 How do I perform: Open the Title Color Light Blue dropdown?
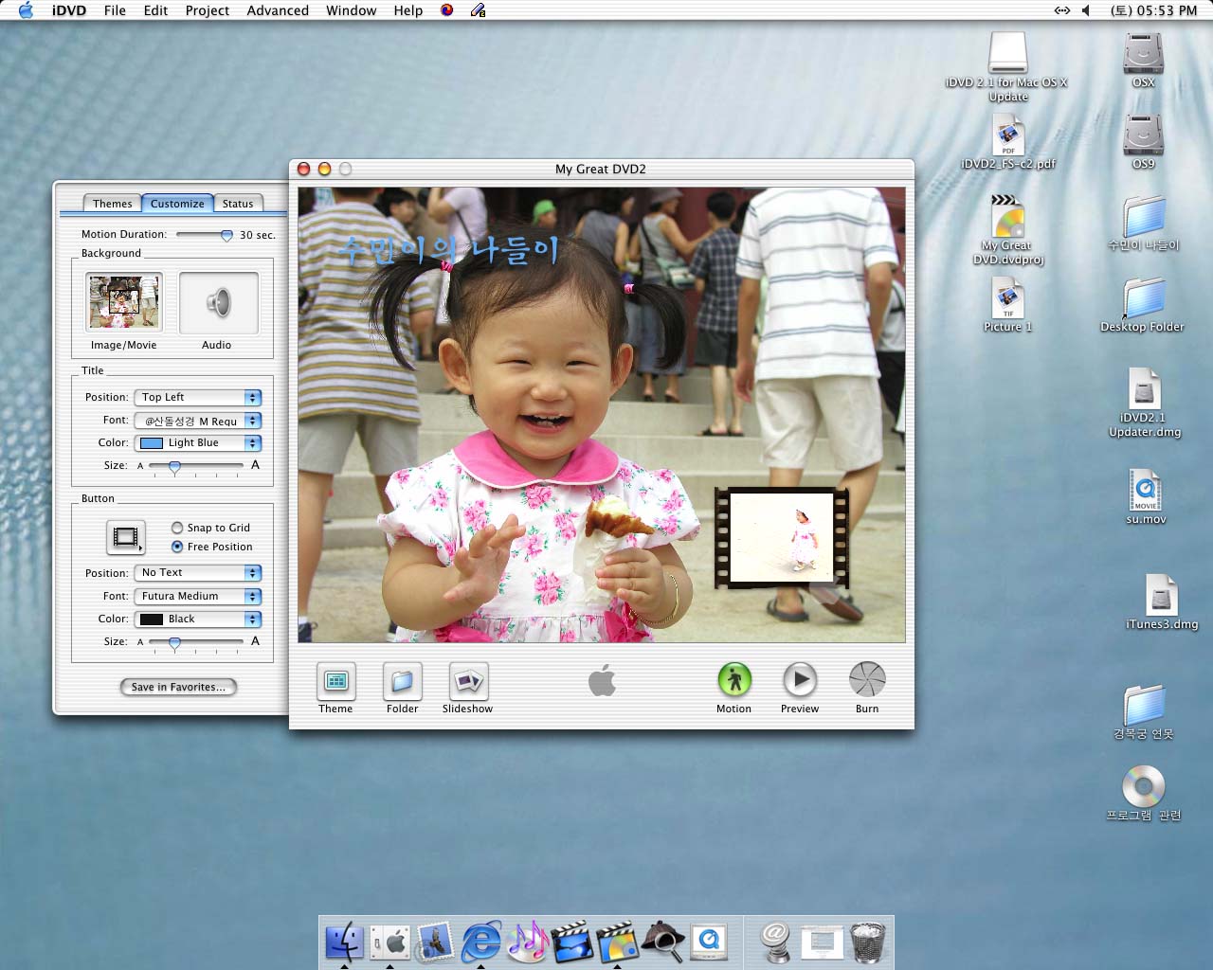(x=197, y=443)
